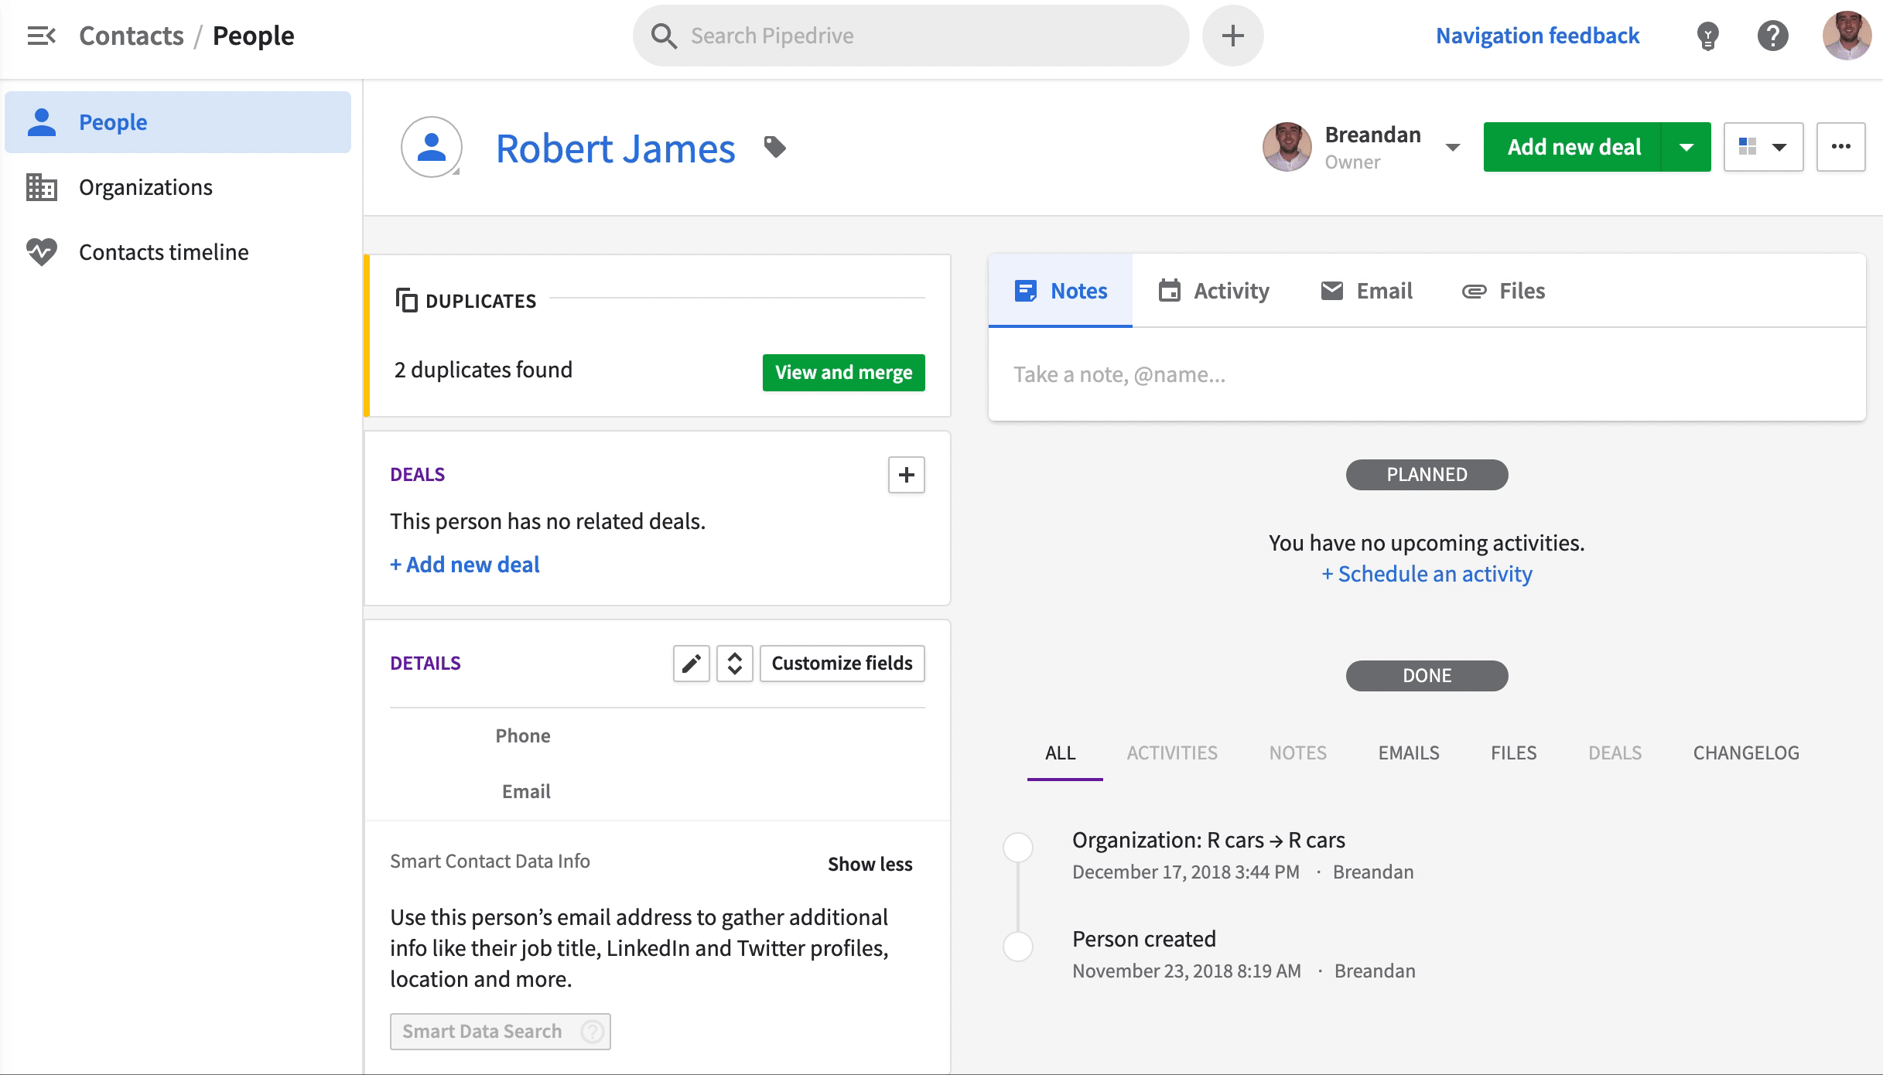Click the Schedule an activity link
The height and width of the screenshot is (1075, 1883).
point(1427,573)
